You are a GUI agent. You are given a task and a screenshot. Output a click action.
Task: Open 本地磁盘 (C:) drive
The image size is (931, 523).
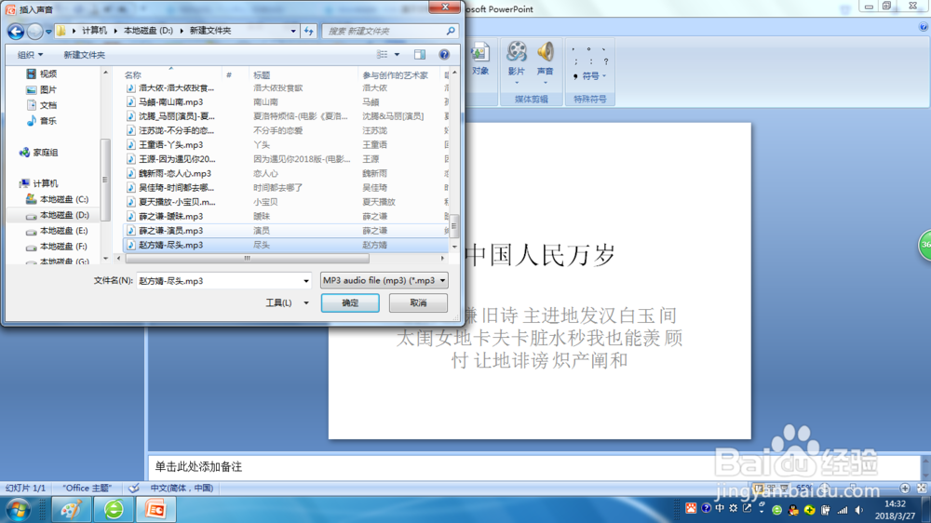(x=57, y=199)
